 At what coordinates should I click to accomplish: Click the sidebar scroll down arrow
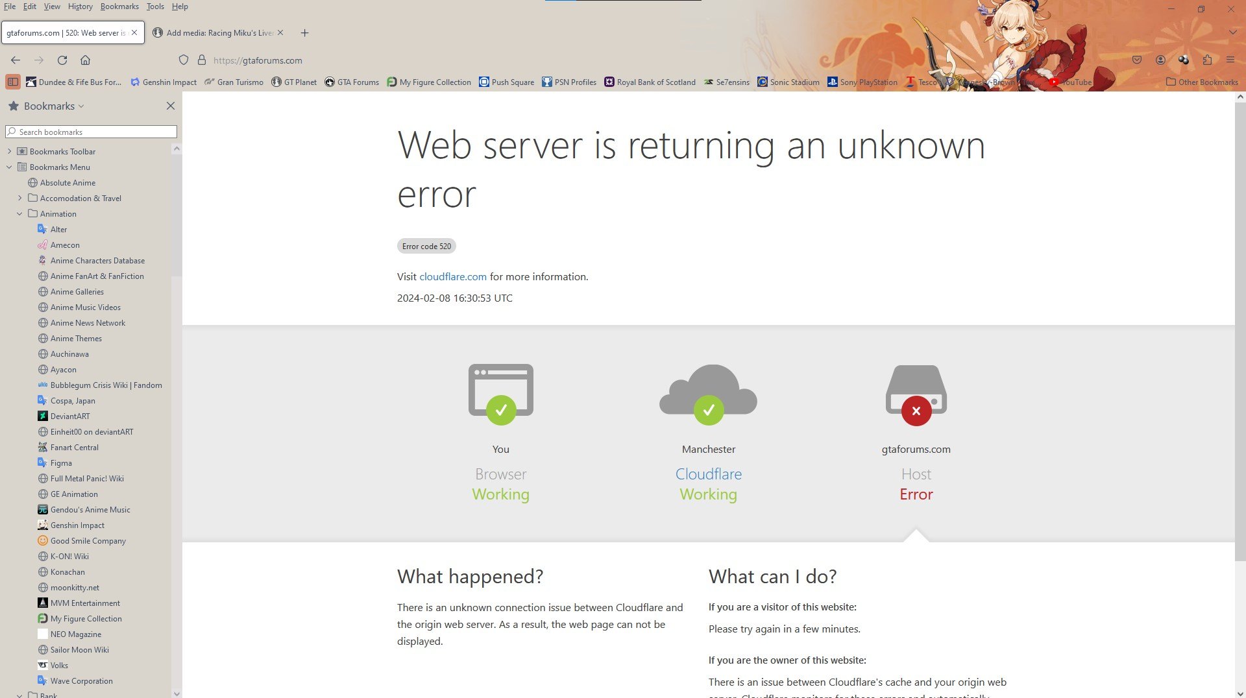pos(177,693)
